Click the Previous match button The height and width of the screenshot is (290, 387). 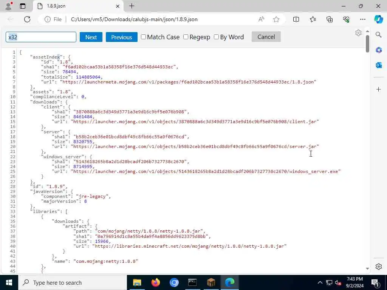pos(121,37)
